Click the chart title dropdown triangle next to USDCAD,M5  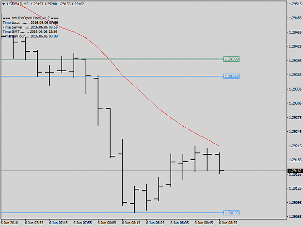3,4
